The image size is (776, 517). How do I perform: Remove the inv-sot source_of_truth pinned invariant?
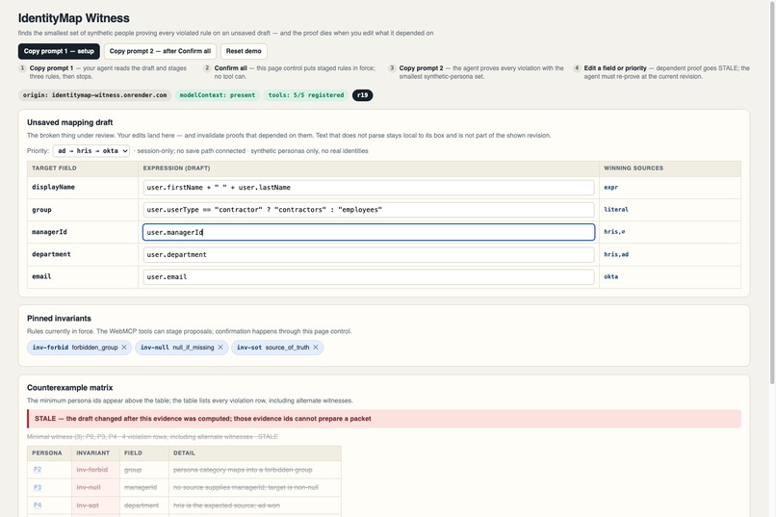coord(315,348)
